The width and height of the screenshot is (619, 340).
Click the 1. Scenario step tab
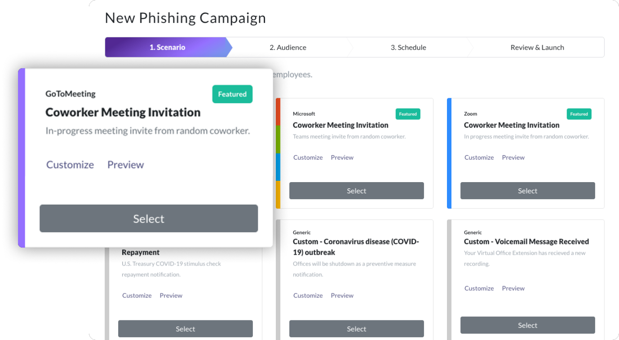point(168,48)
